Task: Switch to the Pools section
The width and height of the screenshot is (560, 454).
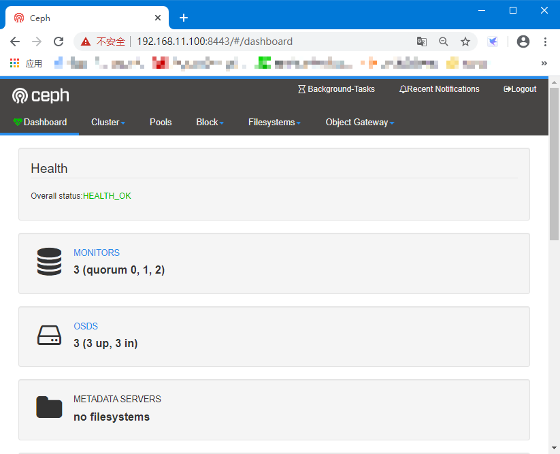Action: [x=161, y=122]
